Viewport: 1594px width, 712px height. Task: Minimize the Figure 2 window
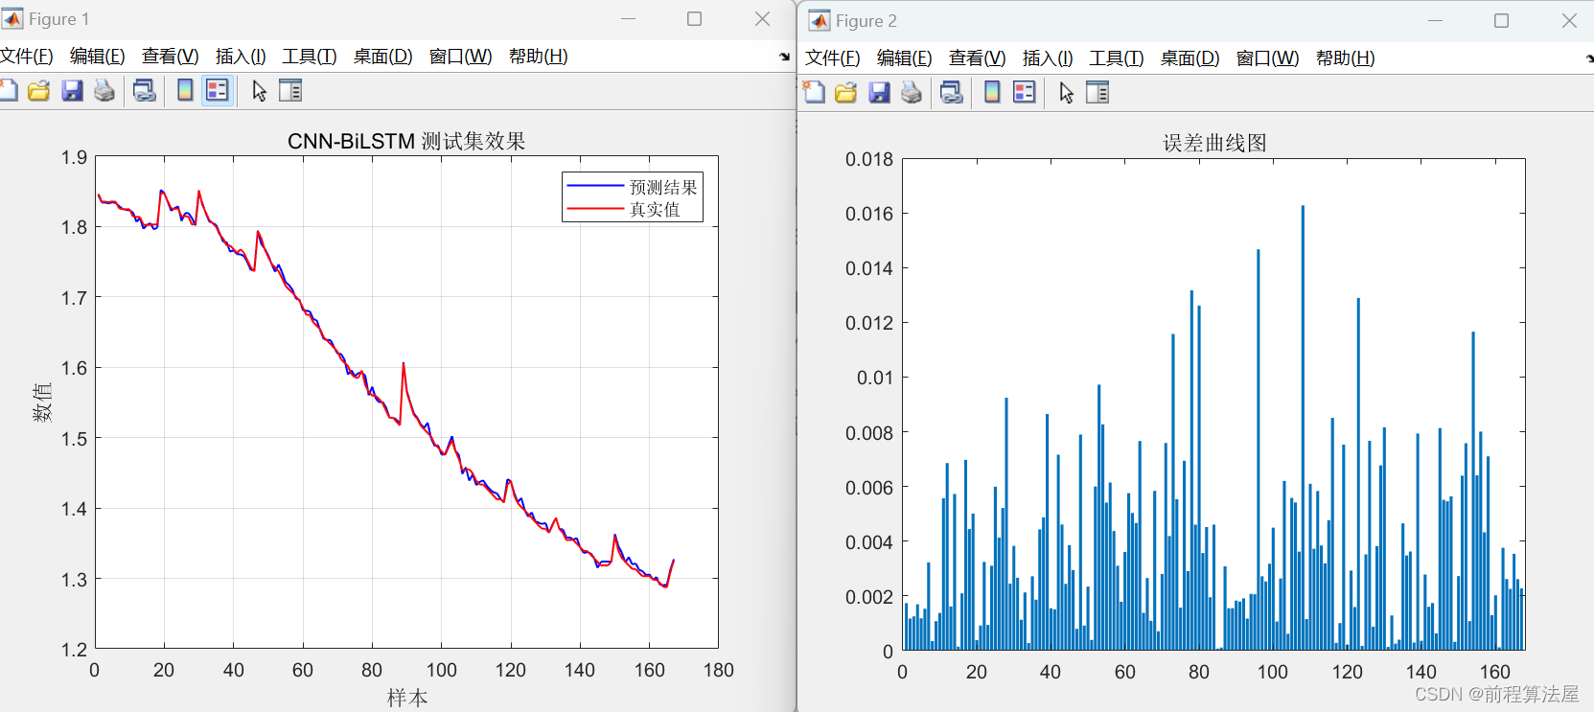point(1435,21)
